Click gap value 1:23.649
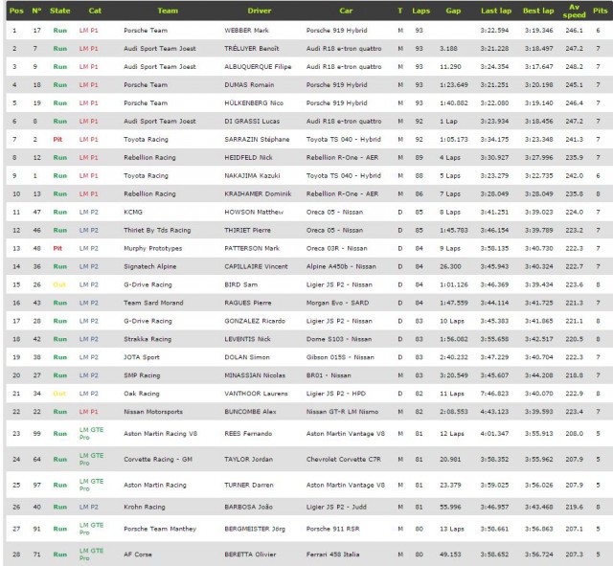613x566 pixels. click(453, 85)
